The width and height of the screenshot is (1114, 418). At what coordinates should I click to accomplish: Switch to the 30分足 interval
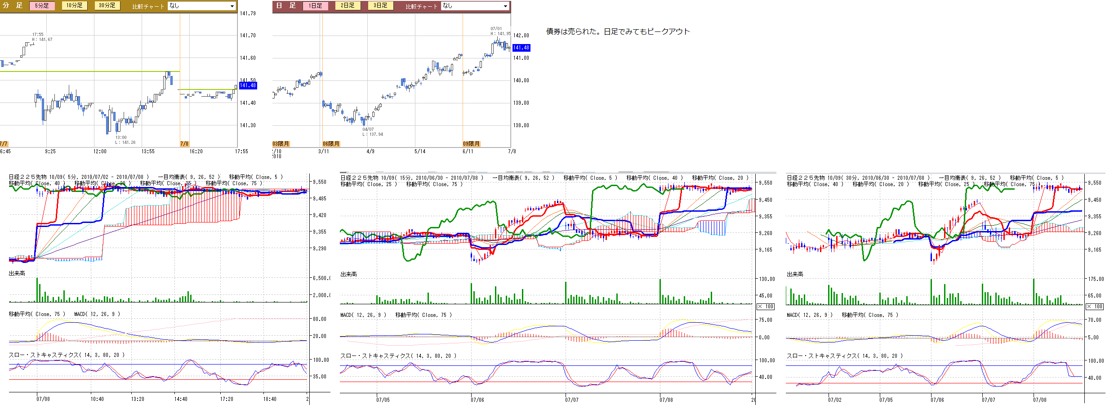[x=107, y=5]
